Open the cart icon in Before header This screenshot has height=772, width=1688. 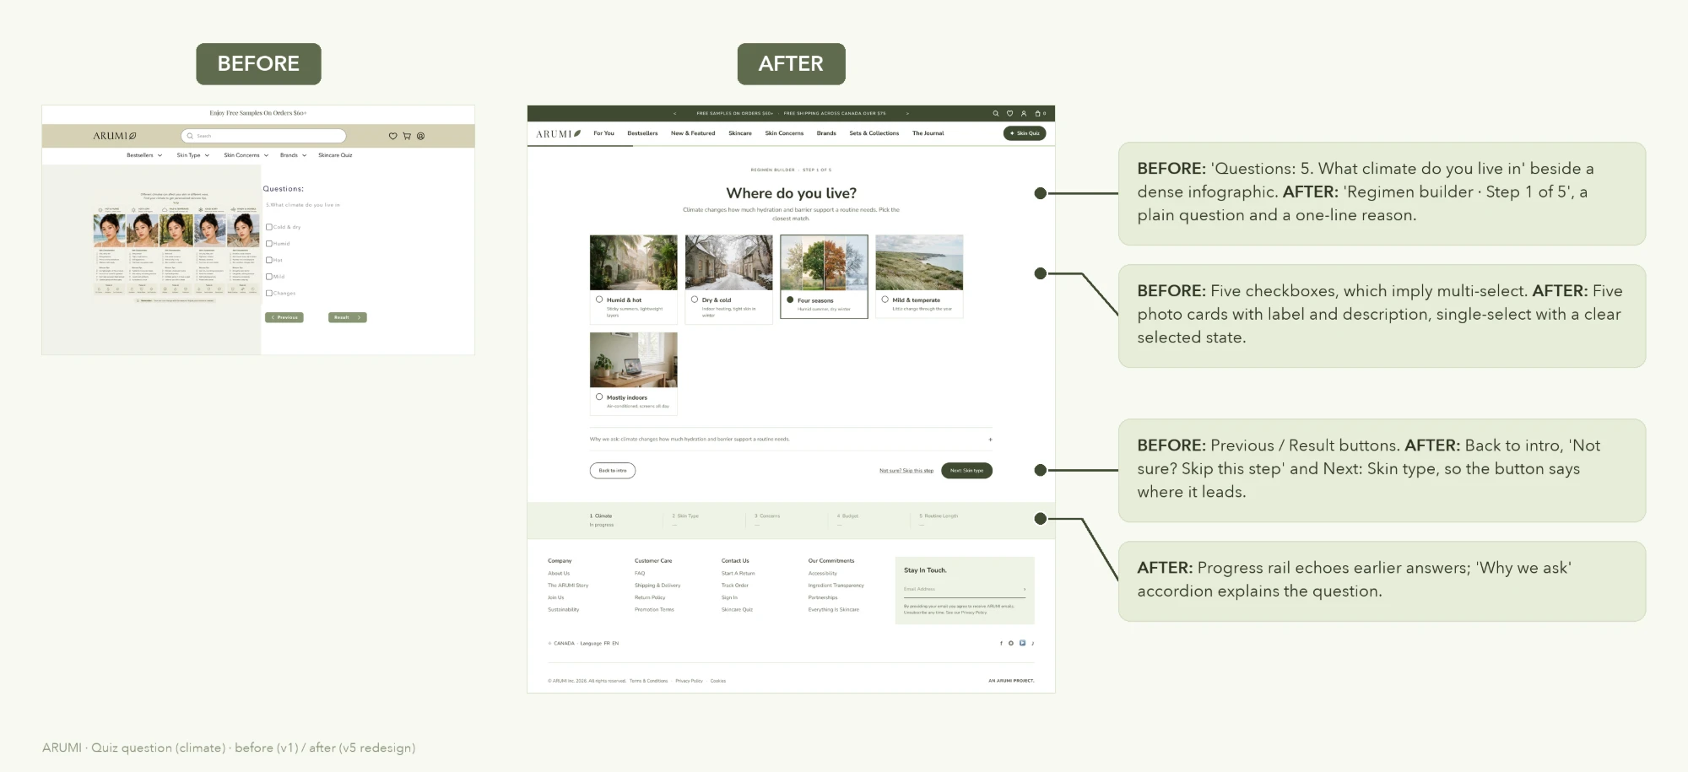[x=406, y=136]
